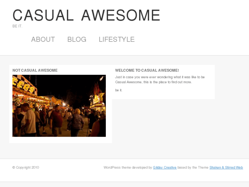
Task: Click the 'be it.' text under the welcome paragraph
Action: (119, 90)
